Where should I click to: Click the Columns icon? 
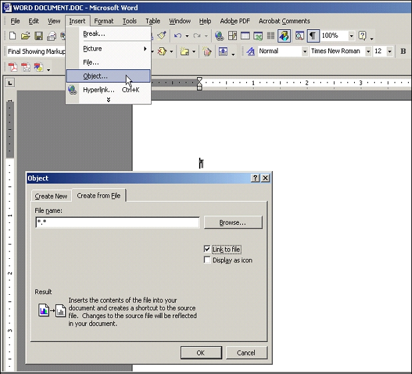tap(271, 36)
